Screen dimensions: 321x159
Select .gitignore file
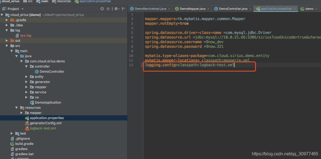coord(23,139)
